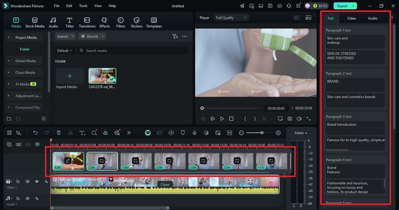Expand the Cloud Media item
The height and width of the screenshot is (210, 399).
[8, 72]
